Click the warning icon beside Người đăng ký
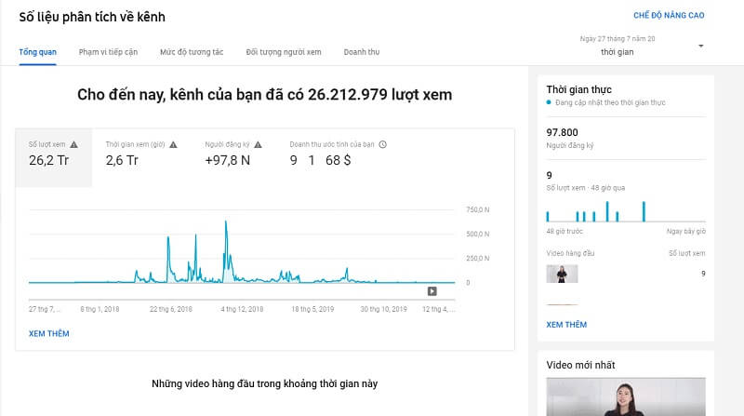Image resolution: width=744 pixels, height=416 pixels. pos(258,144)
